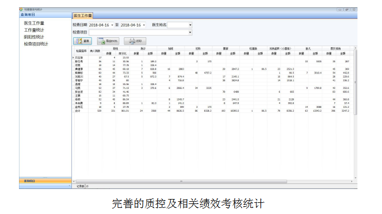The image size is (382, 214).
Task: Select the 医生工作量 tab
Action: pyautogui.click(x=83, y=16)
